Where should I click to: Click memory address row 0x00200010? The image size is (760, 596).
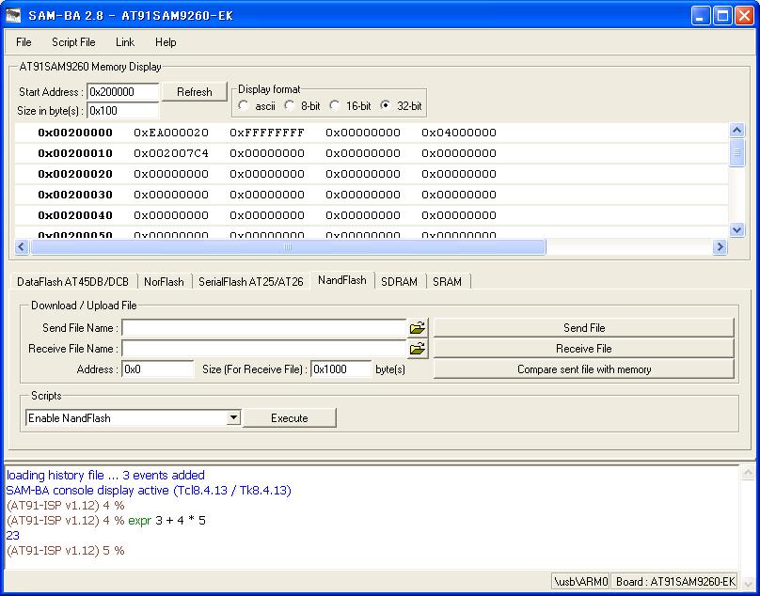click(75, 153)
